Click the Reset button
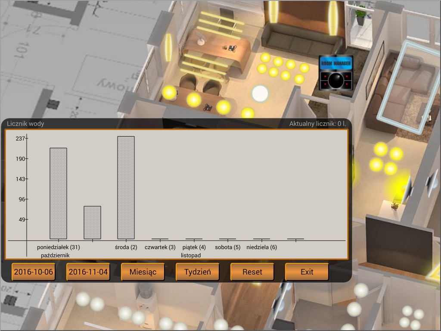The width and height of the screenshot is (441, 331). click(252, 272)
